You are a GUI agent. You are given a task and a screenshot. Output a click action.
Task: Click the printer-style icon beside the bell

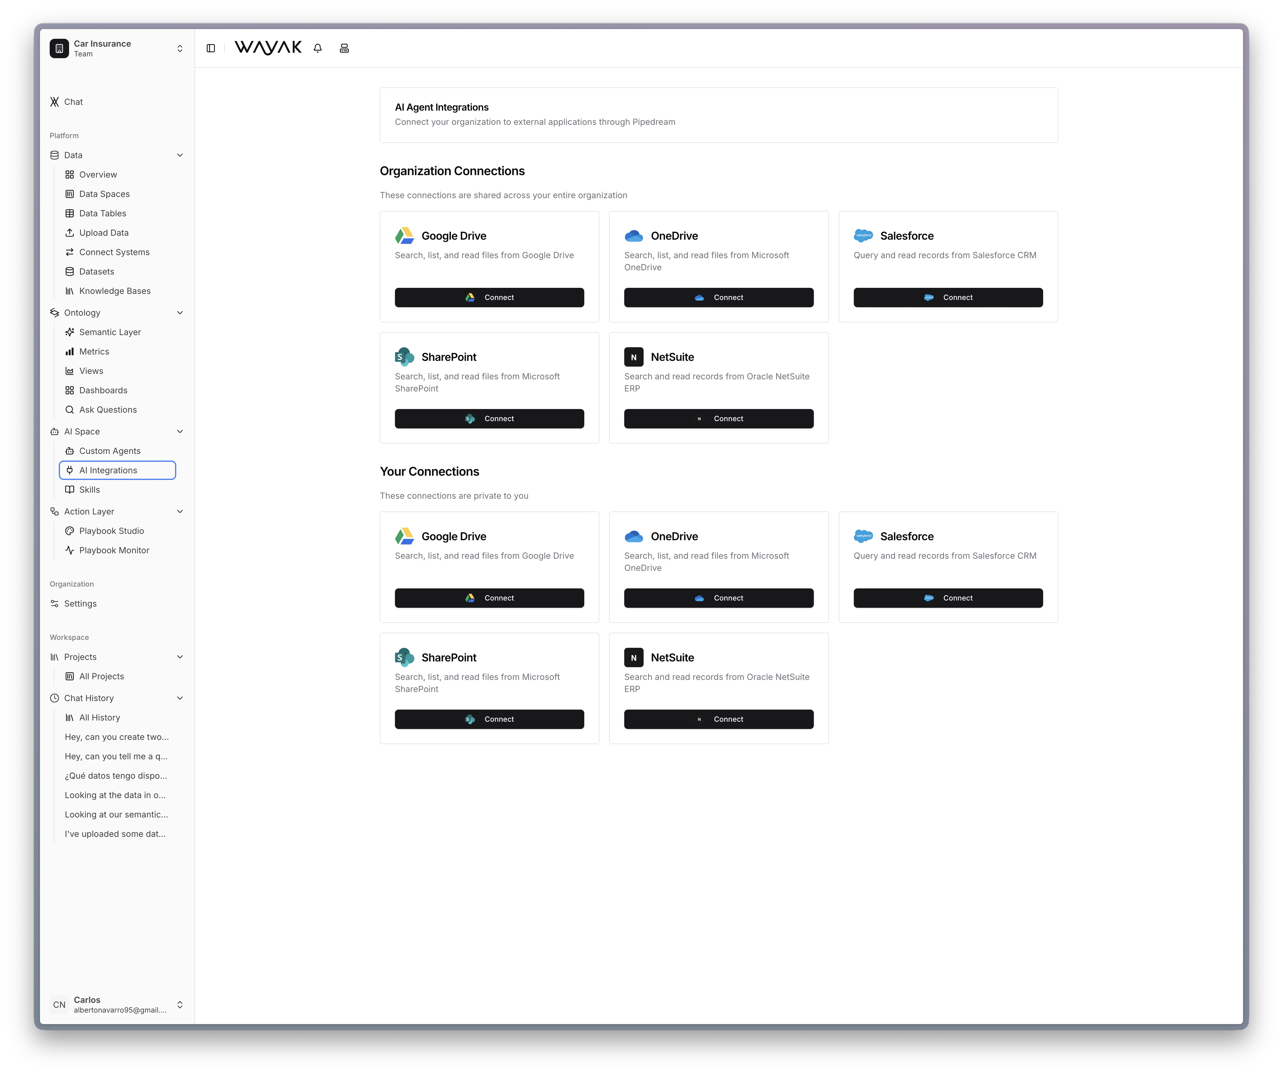(x=344, y=48)
